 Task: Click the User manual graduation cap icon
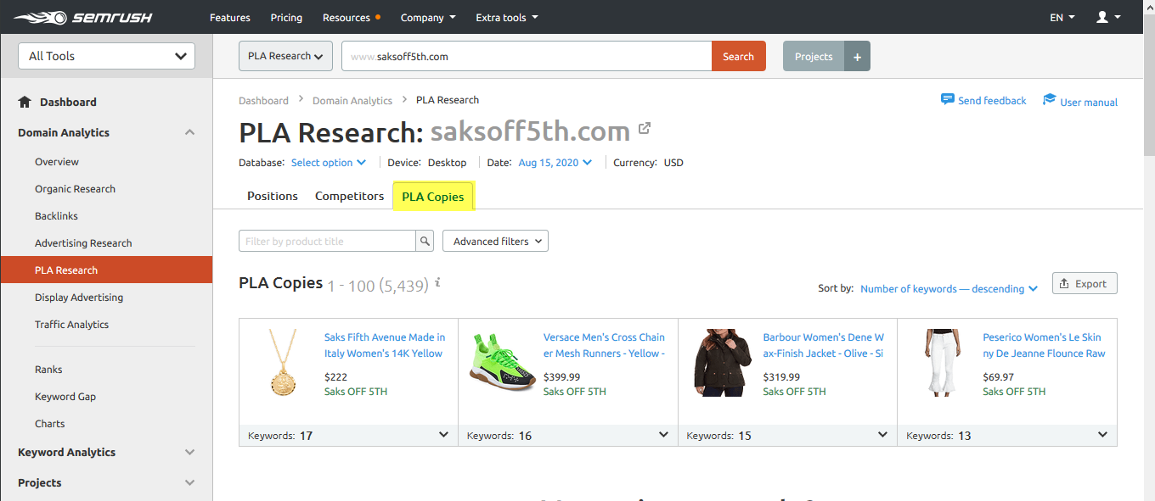pyautogui.click(x=1049, y=100)
